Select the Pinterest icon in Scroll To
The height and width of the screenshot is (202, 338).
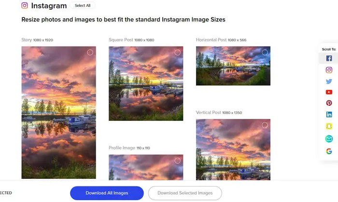tap(329, 103)
